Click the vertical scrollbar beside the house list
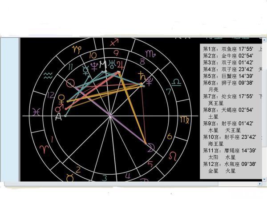Screen dimensions: 267x200 click(x=264, y=111)
